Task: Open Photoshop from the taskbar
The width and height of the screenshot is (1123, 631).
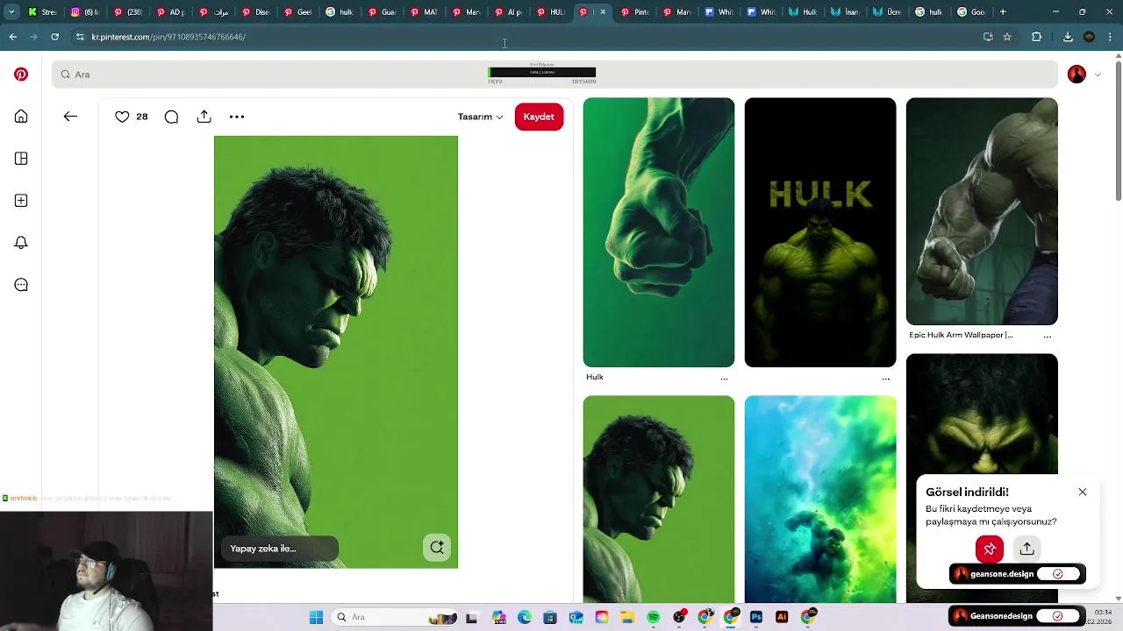Action: coord(756,617)
